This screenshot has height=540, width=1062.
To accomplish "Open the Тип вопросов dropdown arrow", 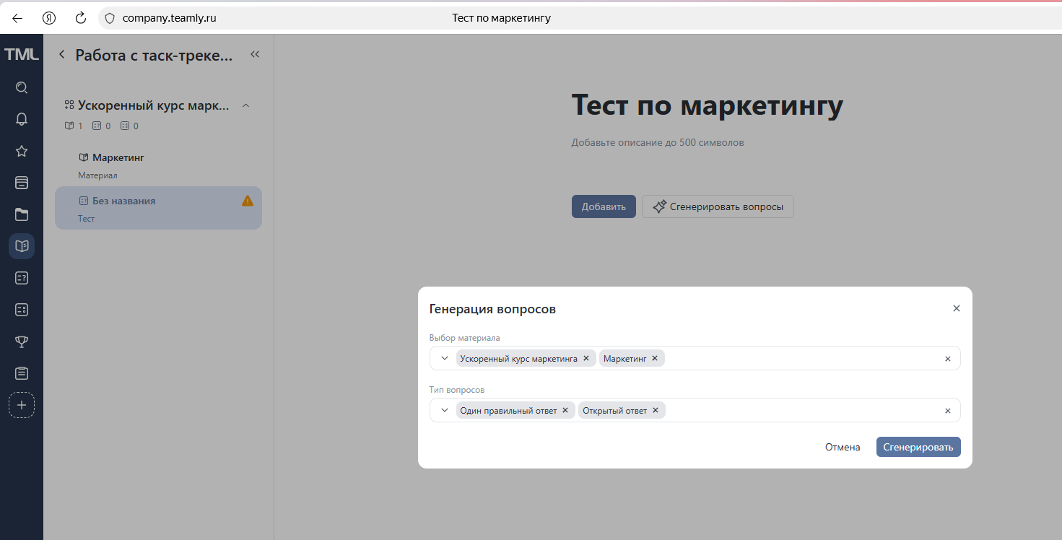I will (x=443, y=409).
